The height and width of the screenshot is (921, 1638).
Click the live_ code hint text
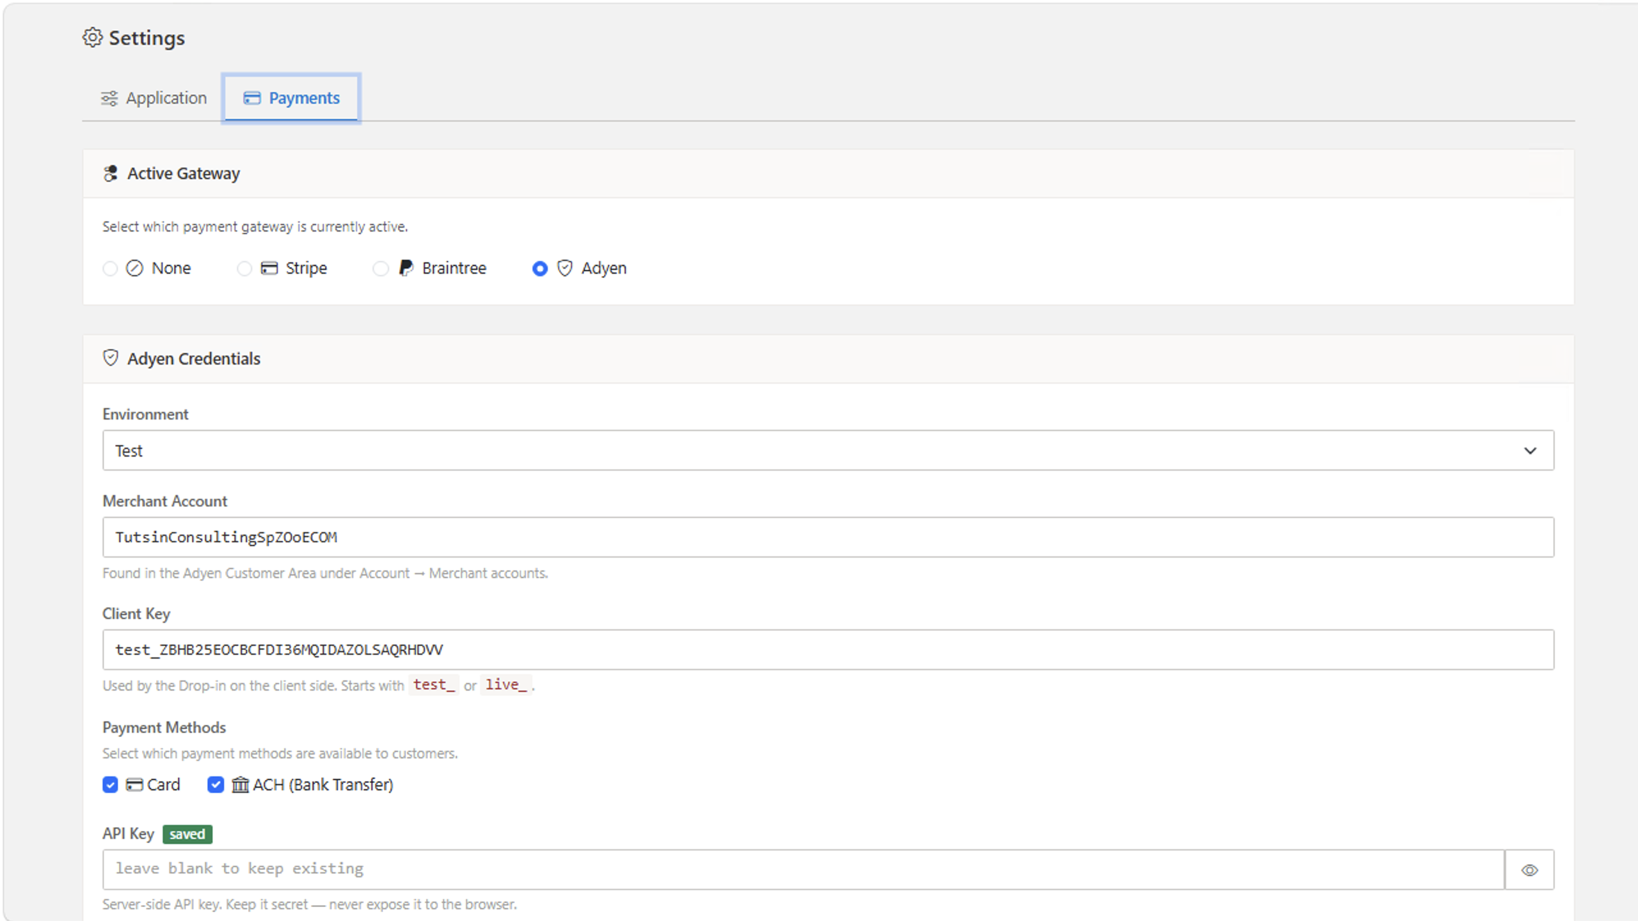click(x=506, y=685)
